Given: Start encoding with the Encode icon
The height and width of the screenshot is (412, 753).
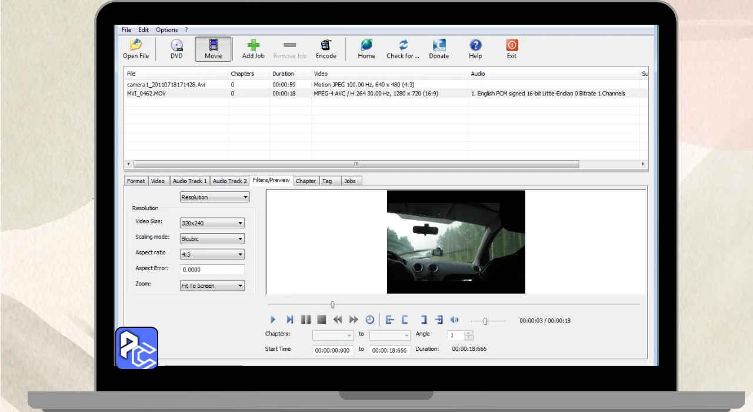Looking at the screenshot, I should (326, 46).
